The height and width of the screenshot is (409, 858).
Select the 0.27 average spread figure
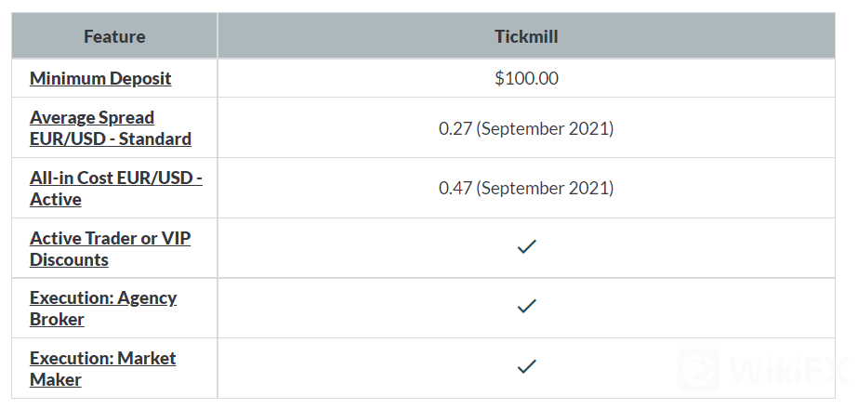point(455,128)
